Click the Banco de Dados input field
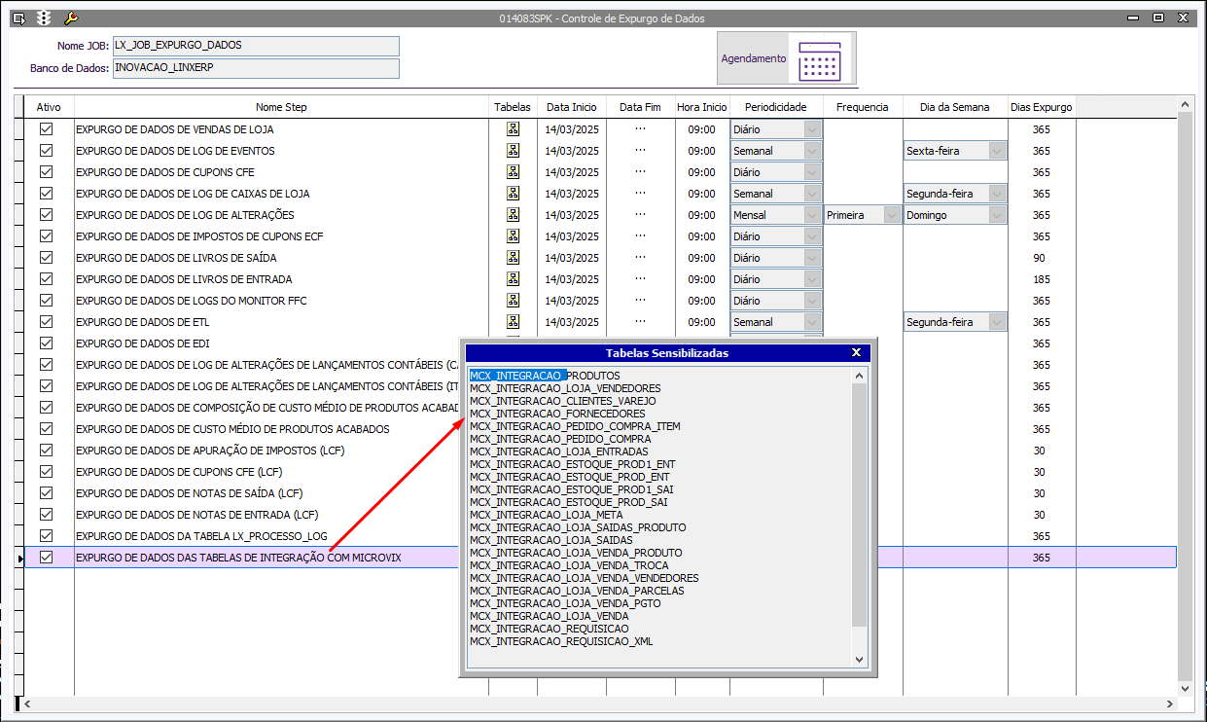The image size is (1207, 722). [x=256, y=68]
